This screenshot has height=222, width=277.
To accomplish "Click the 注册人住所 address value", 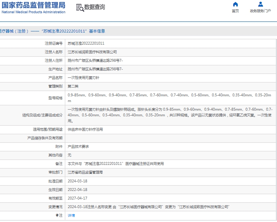I will [x=95, y=61].
